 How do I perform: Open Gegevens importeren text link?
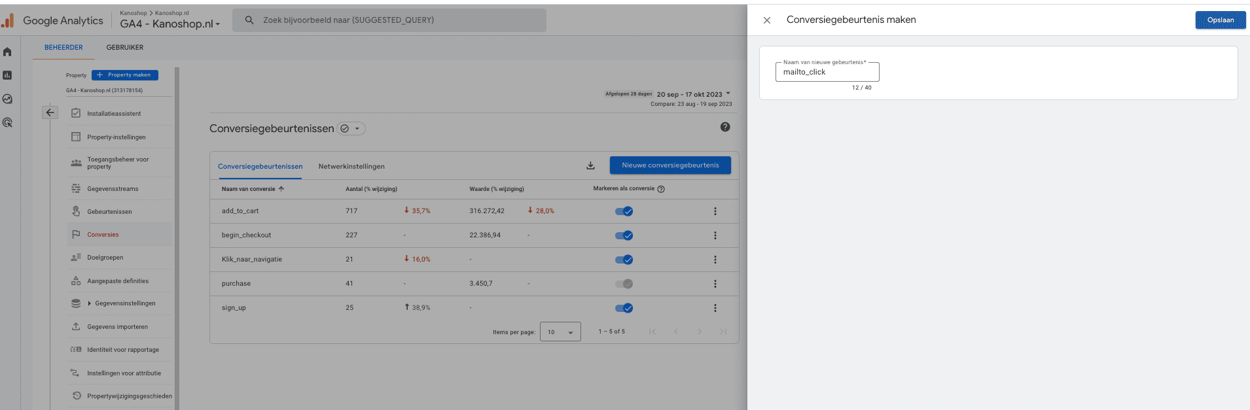[118, 326]
